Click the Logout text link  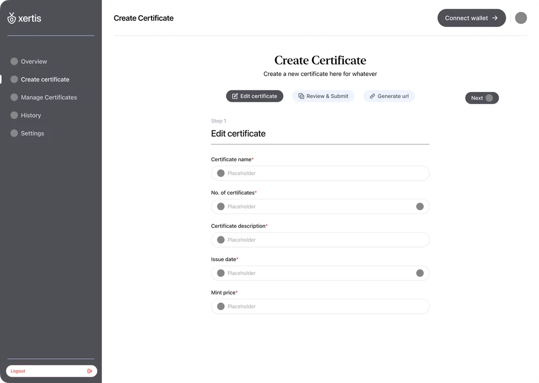(x=18, y=371)
